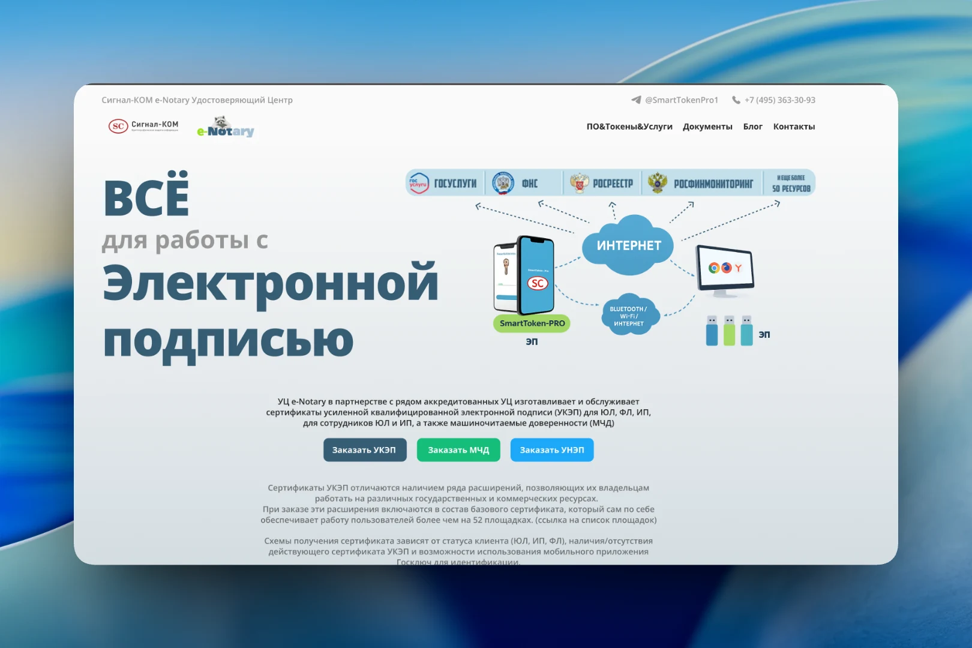
Task: Click the phone handset icon
Action: 736,100
